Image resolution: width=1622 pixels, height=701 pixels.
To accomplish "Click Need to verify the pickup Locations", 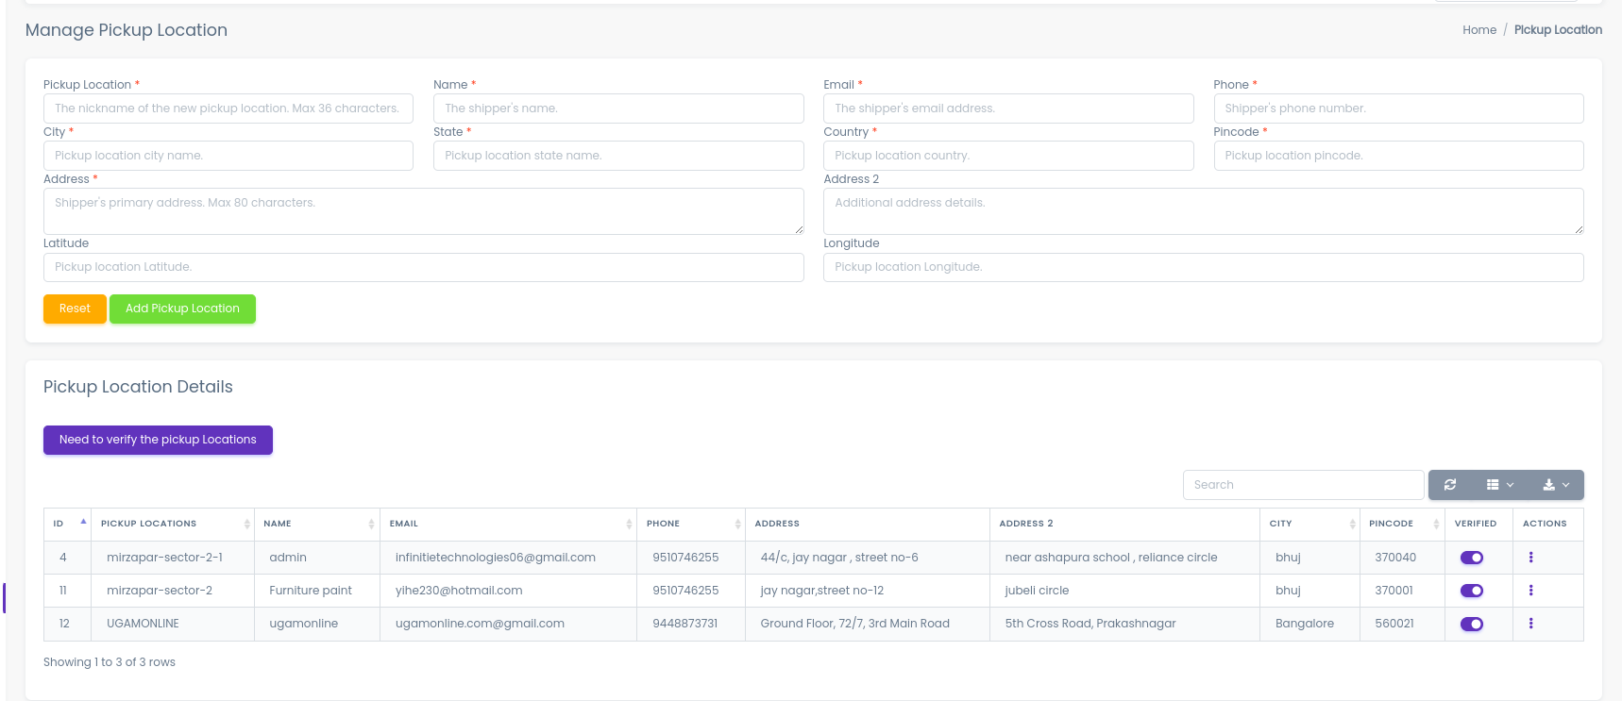I will pyautogui.click(x=158, y=440).
